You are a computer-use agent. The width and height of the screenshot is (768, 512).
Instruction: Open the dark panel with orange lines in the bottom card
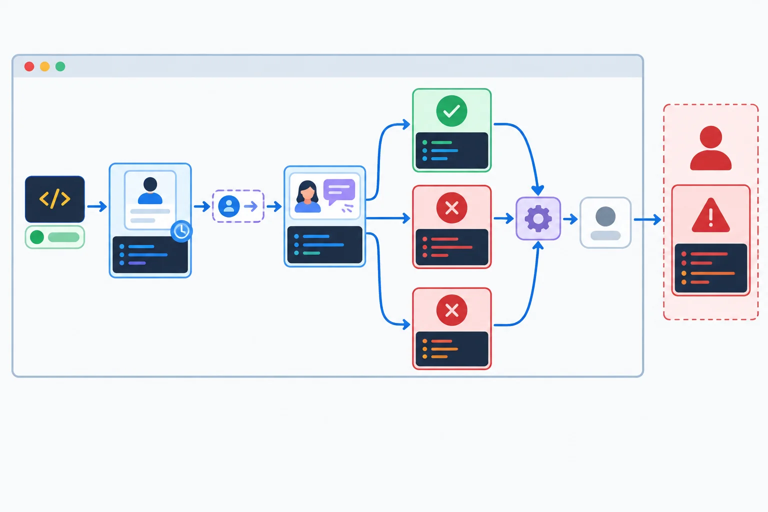[x=452, y=349]
